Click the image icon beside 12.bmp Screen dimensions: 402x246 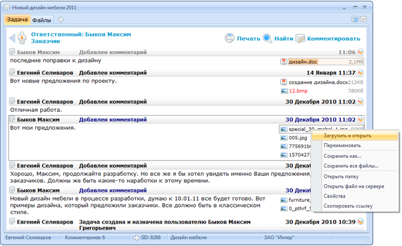pyautogui.click(x=283, y=91)
